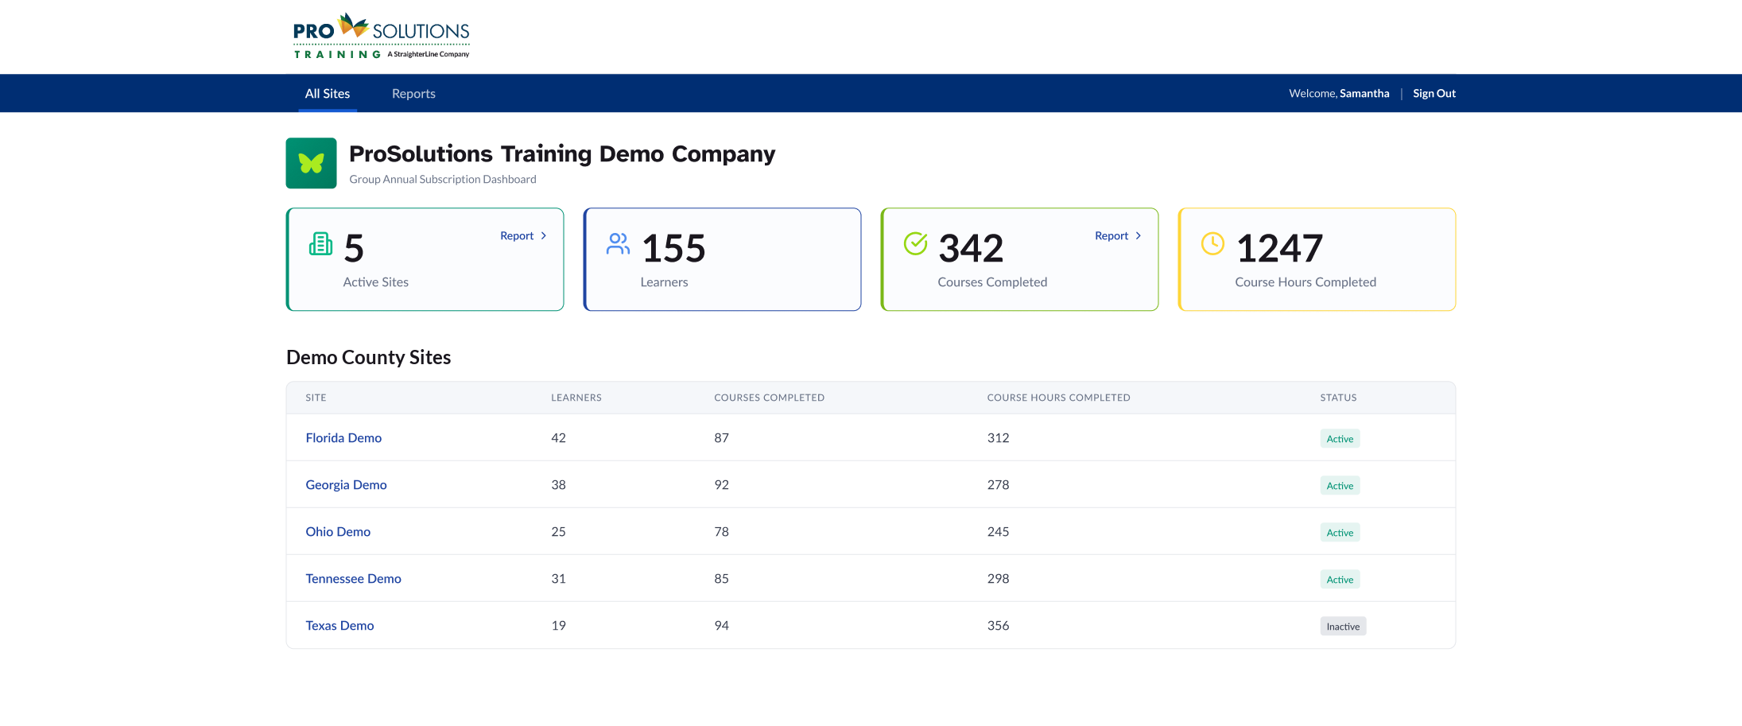Image resolution: width=1742 pixels, height=726 pixels.
Task: Click Florida Demo's 42 learners value
Action: pyautogui.click(x=558, y=438)
